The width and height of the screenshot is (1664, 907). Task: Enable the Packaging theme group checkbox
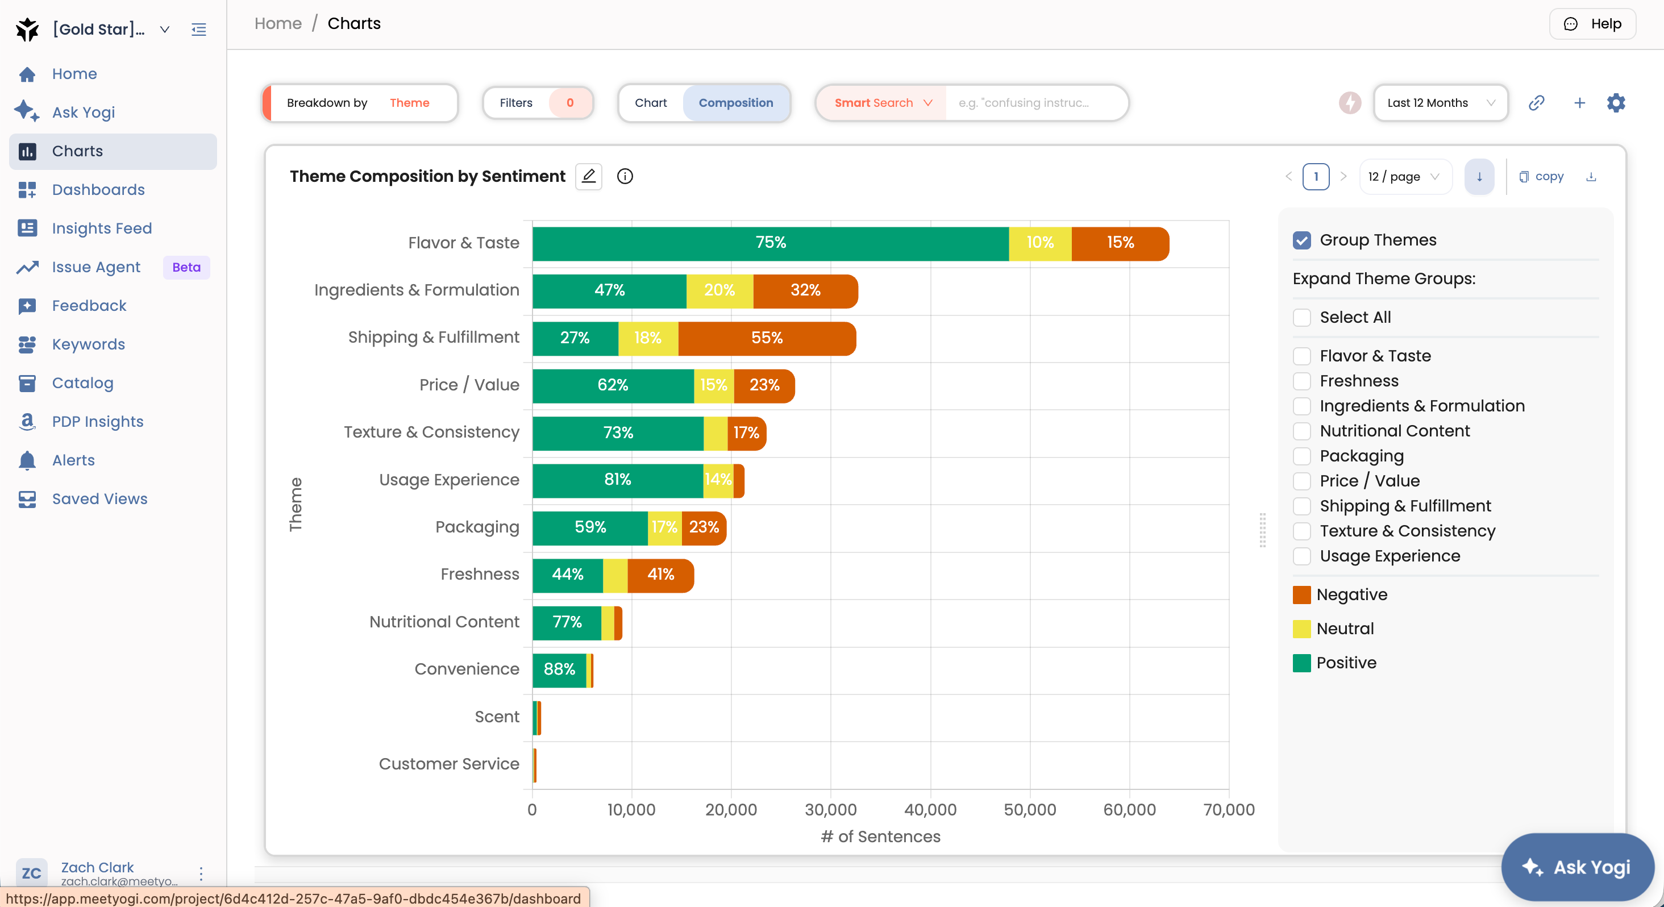[x=1301, y=456]
